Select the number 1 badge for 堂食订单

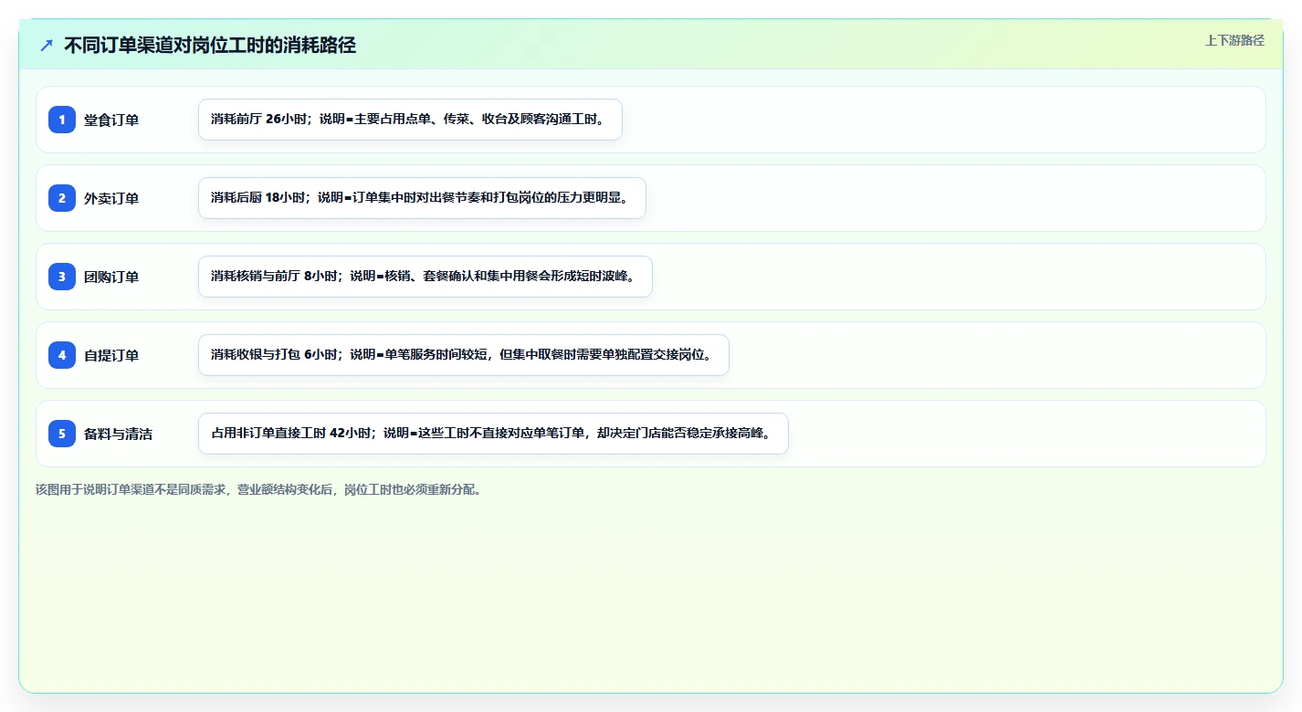(62, 120)
